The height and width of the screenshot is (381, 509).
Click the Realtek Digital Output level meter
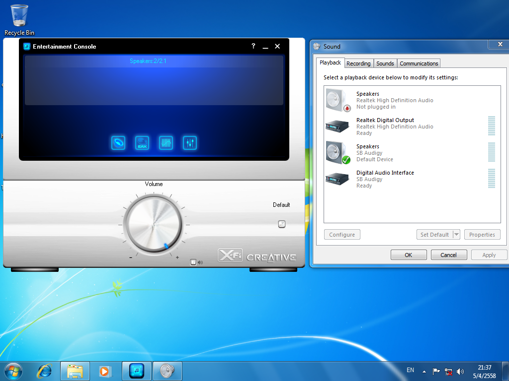[x=492, y=126]
